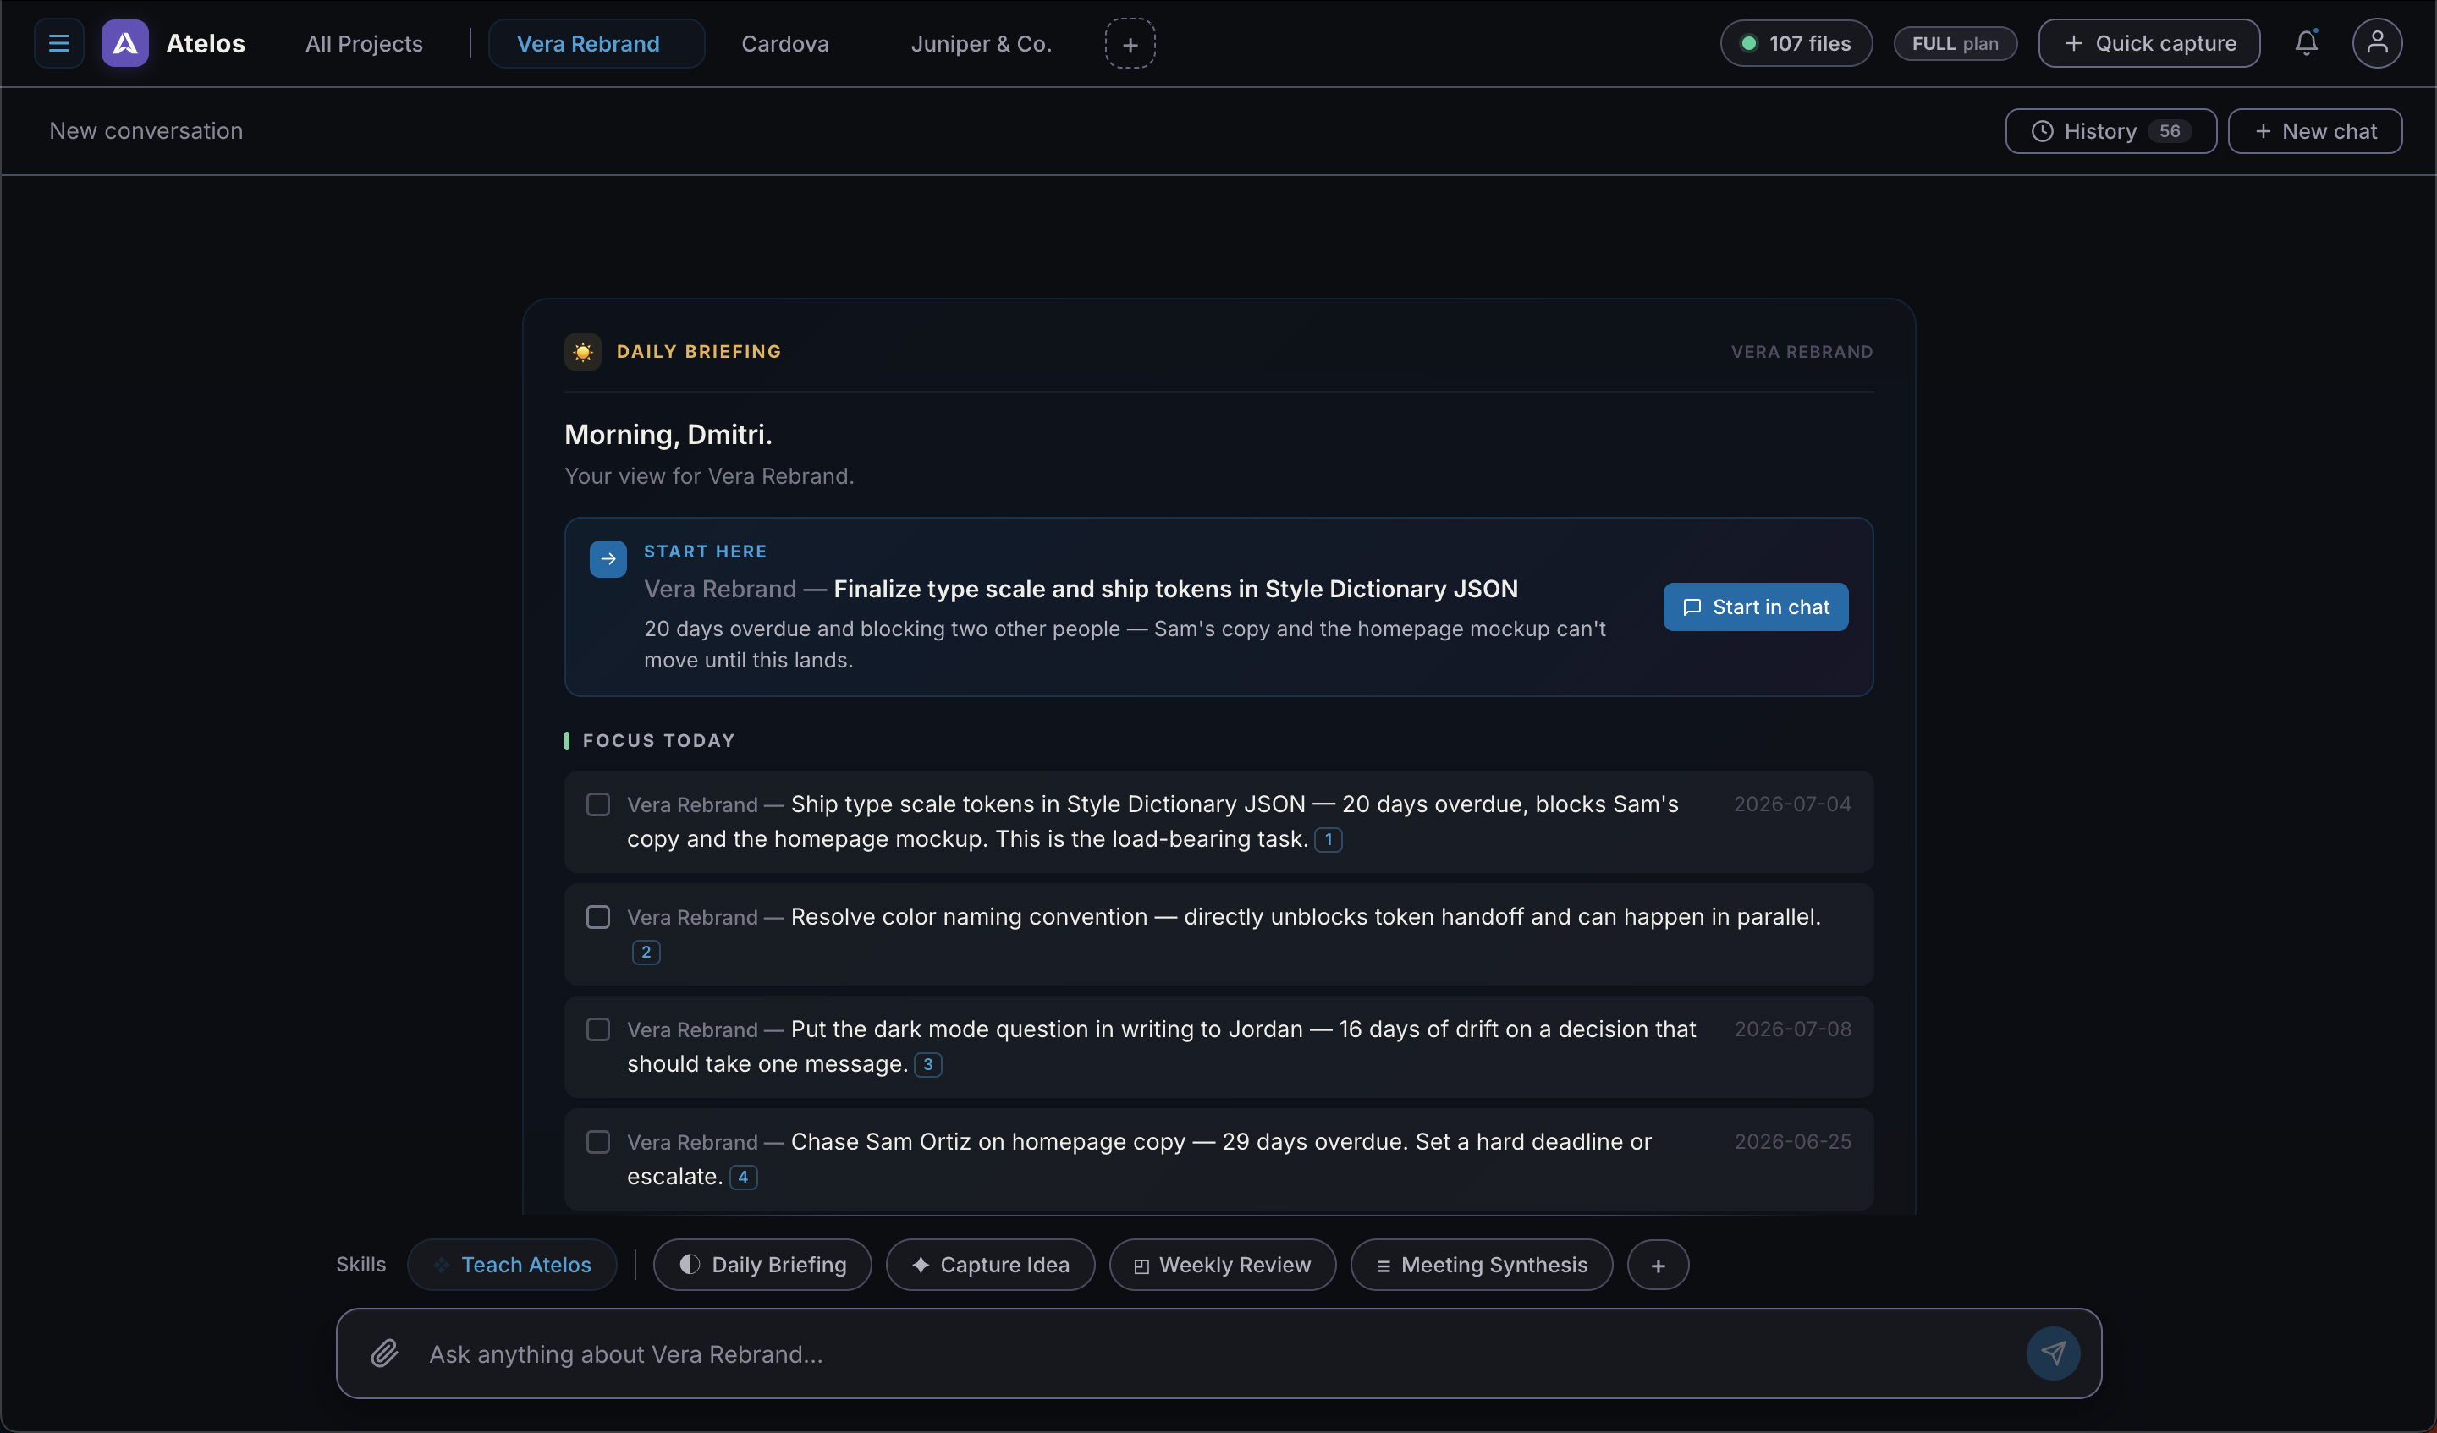Click the attachment paperclip icon
This screenshot has height=1433, width=2437.
coord(385,1353)
